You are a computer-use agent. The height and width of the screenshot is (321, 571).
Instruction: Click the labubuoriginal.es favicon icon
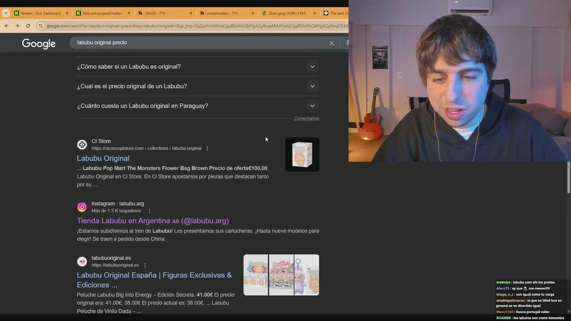pos(82,261)
